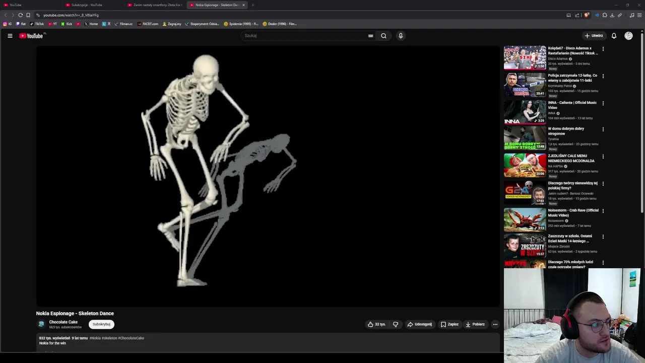Open options for INNA - Caliente video
Screen dimensions: 645x363
603,103
